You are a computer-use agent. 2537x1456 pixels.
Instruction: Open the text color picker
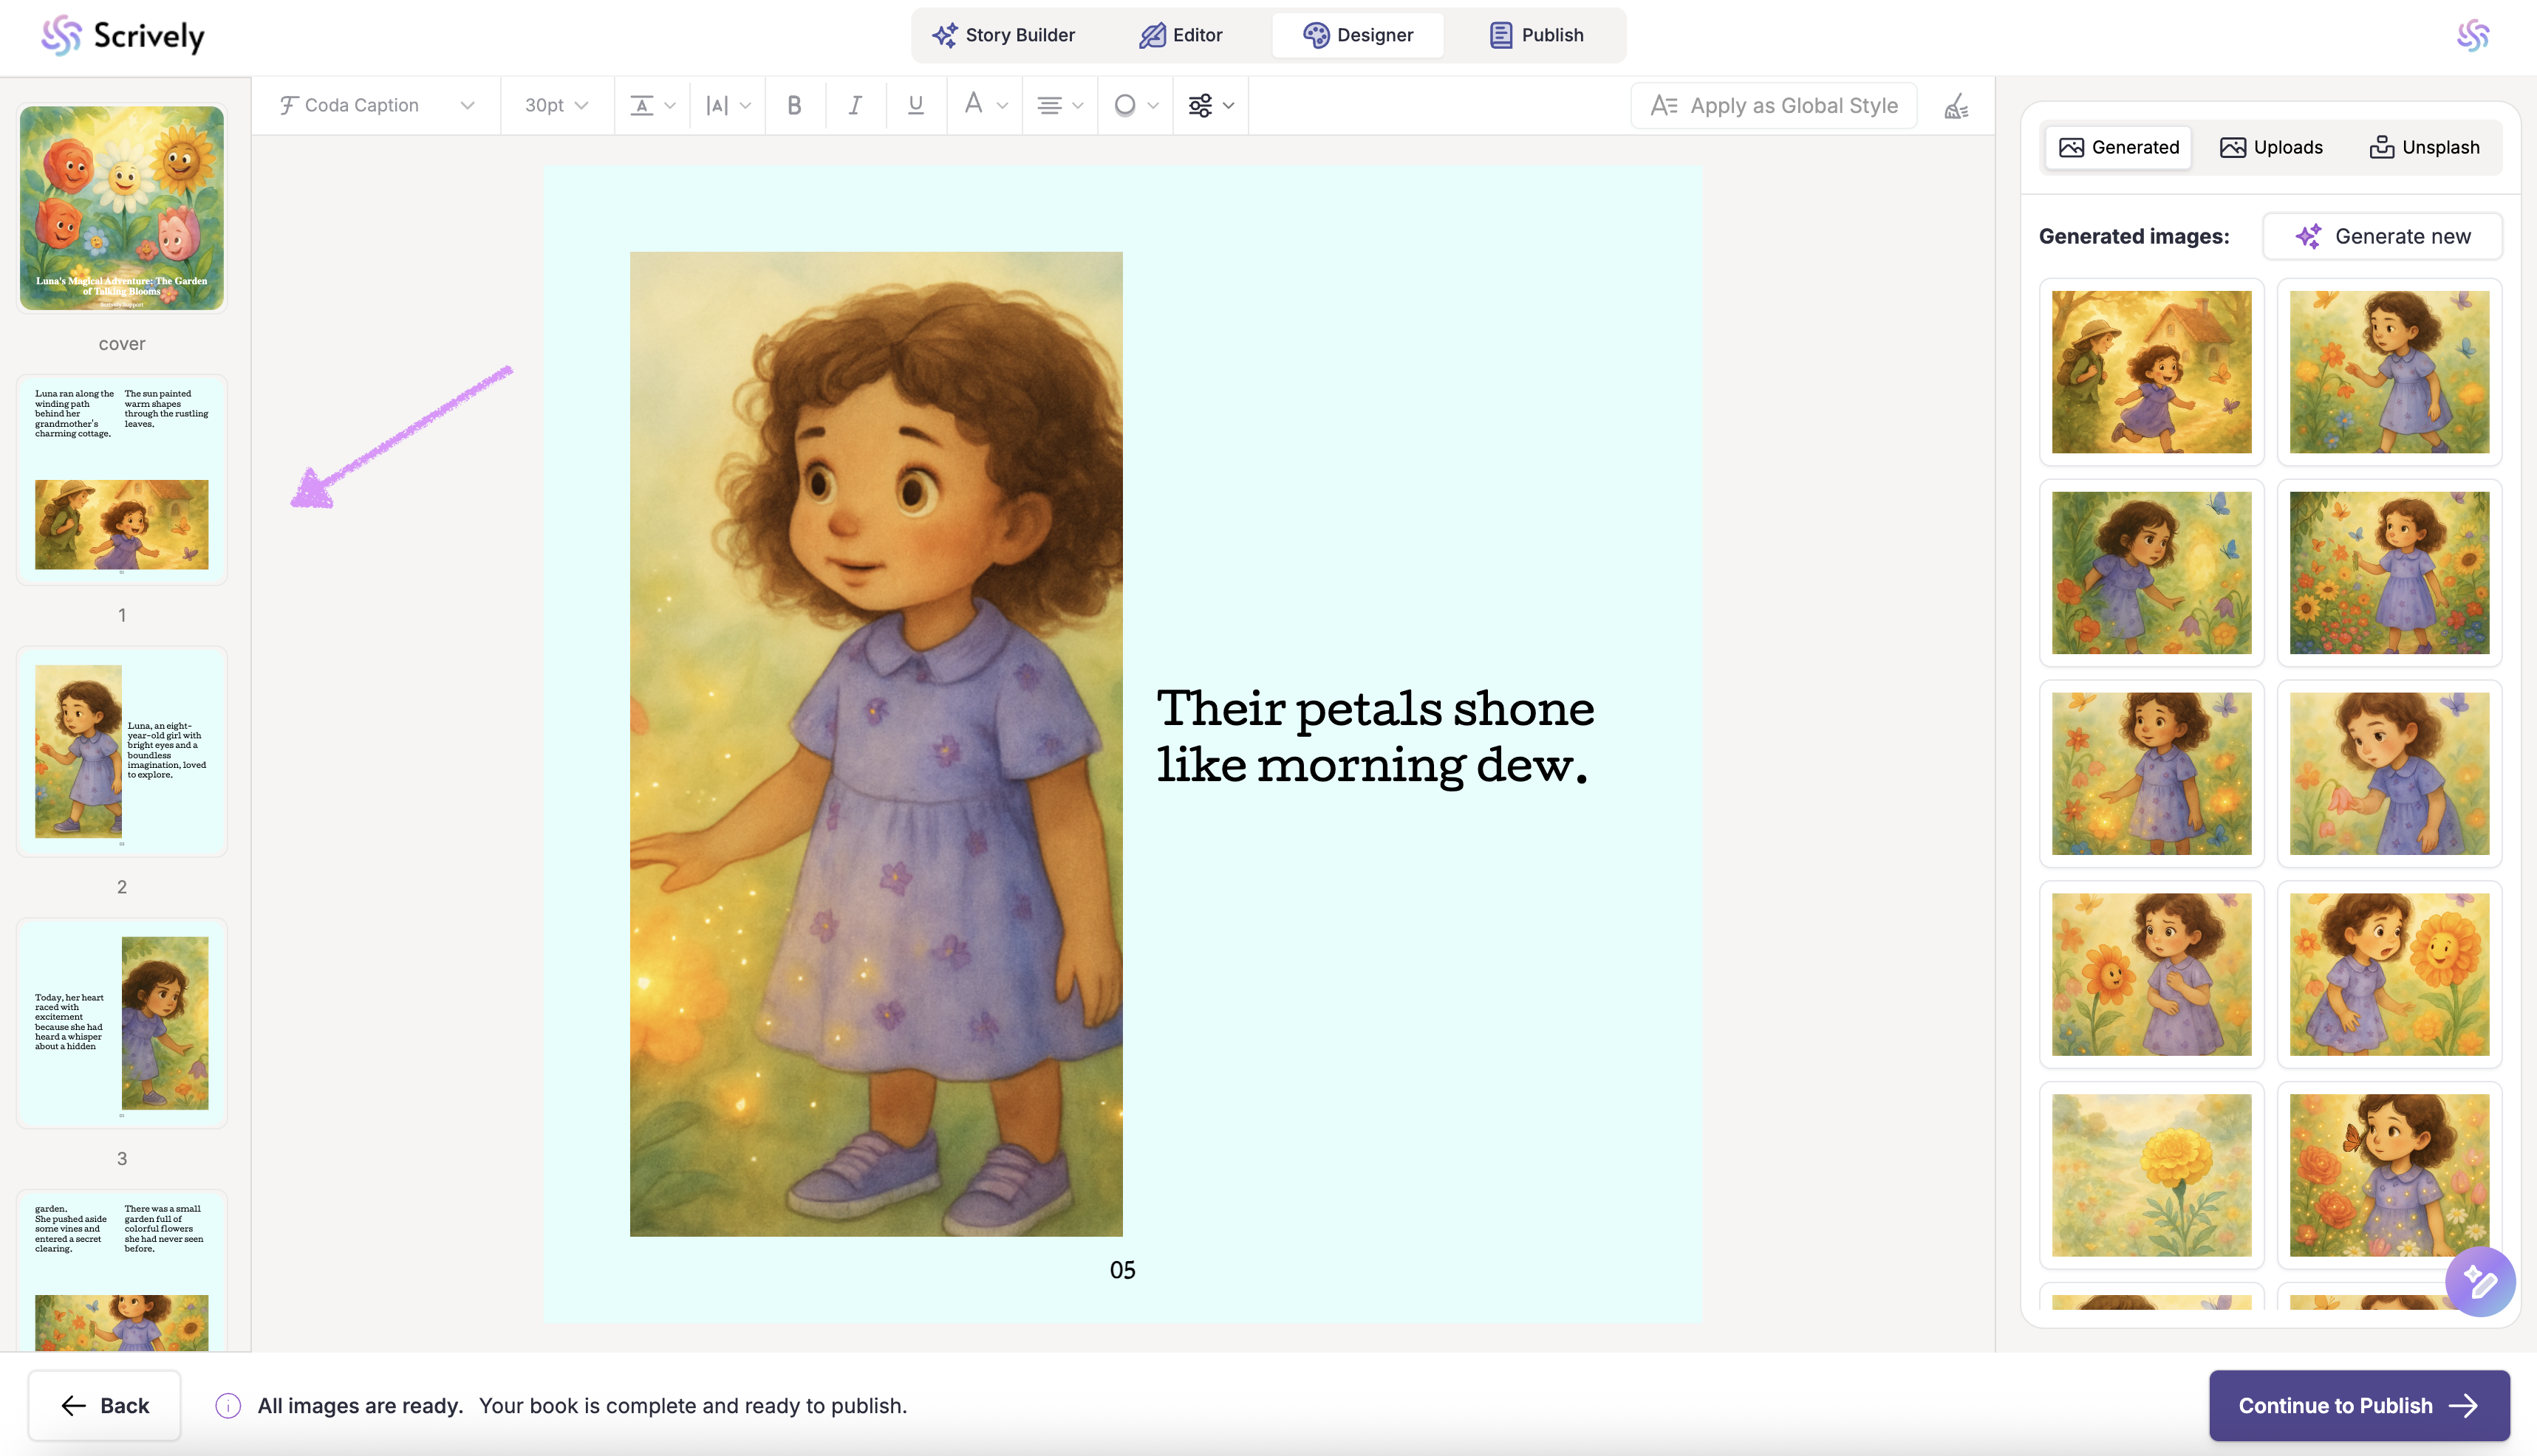click(984, 105)
